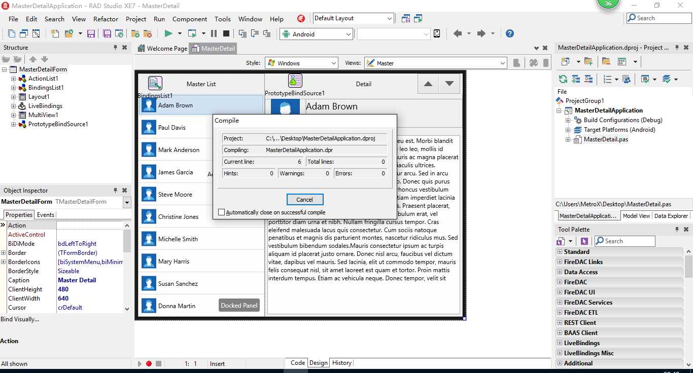Expand the FireDAC Links palette category

[560, 262]
